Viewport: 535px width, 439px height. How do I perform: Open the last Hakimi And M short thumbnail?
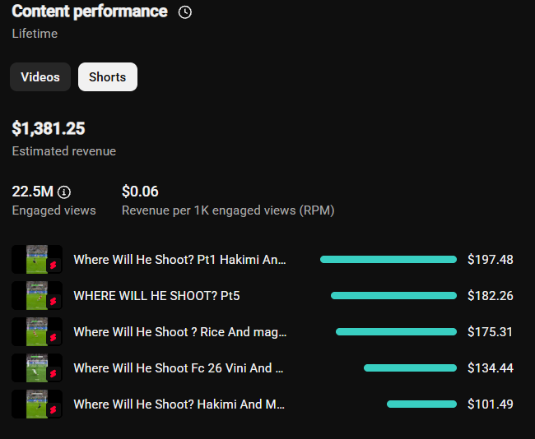pyautogui.click(x=37, y=404)
